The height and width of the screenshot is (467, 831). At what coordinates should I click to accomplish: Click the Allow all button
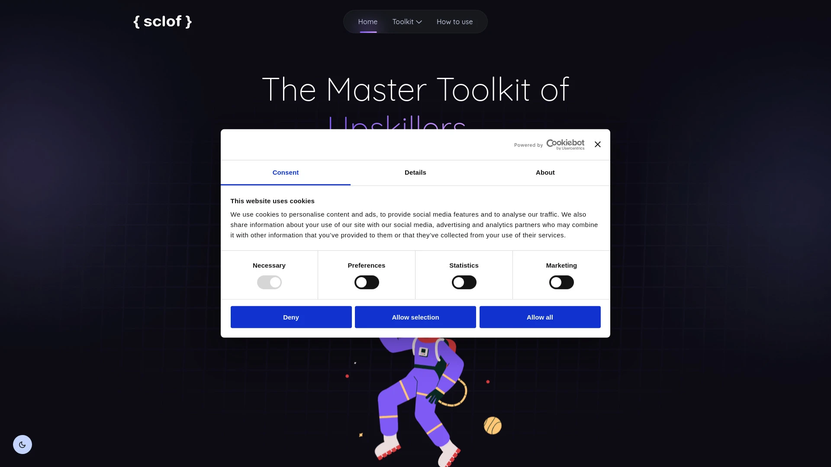pos(539,317)
